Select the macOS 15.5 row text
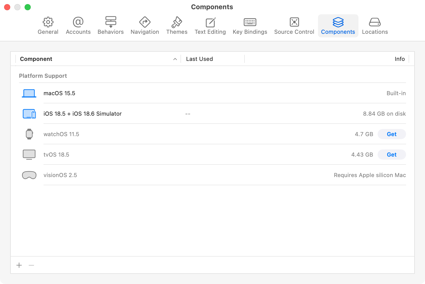Viewport: 425px width, 284px height. click(x=59, y=93)
